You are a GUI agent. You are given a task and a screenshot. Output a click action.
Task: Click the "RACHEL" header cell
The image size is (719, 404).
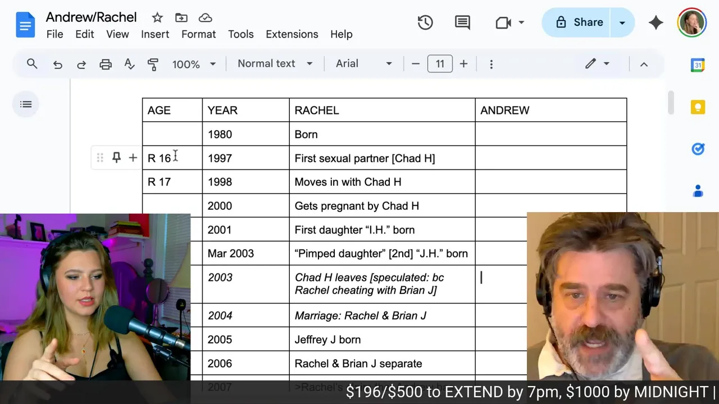[x=382, y=111]
